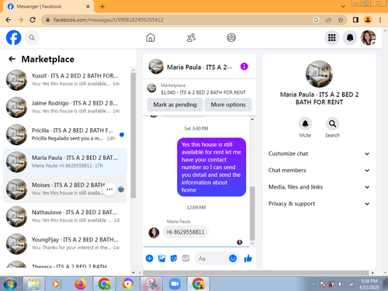The height and width of the screenshot is (291, 388).
Task: Go to the Home feed icon
Action: coord(151,38)
